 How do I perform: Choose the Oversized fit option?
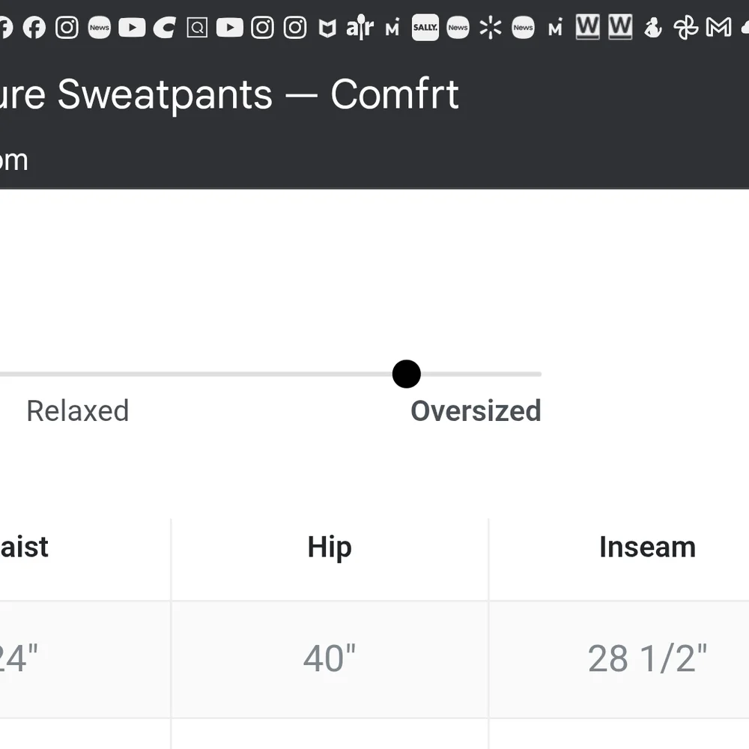click(x=476, y=410)
